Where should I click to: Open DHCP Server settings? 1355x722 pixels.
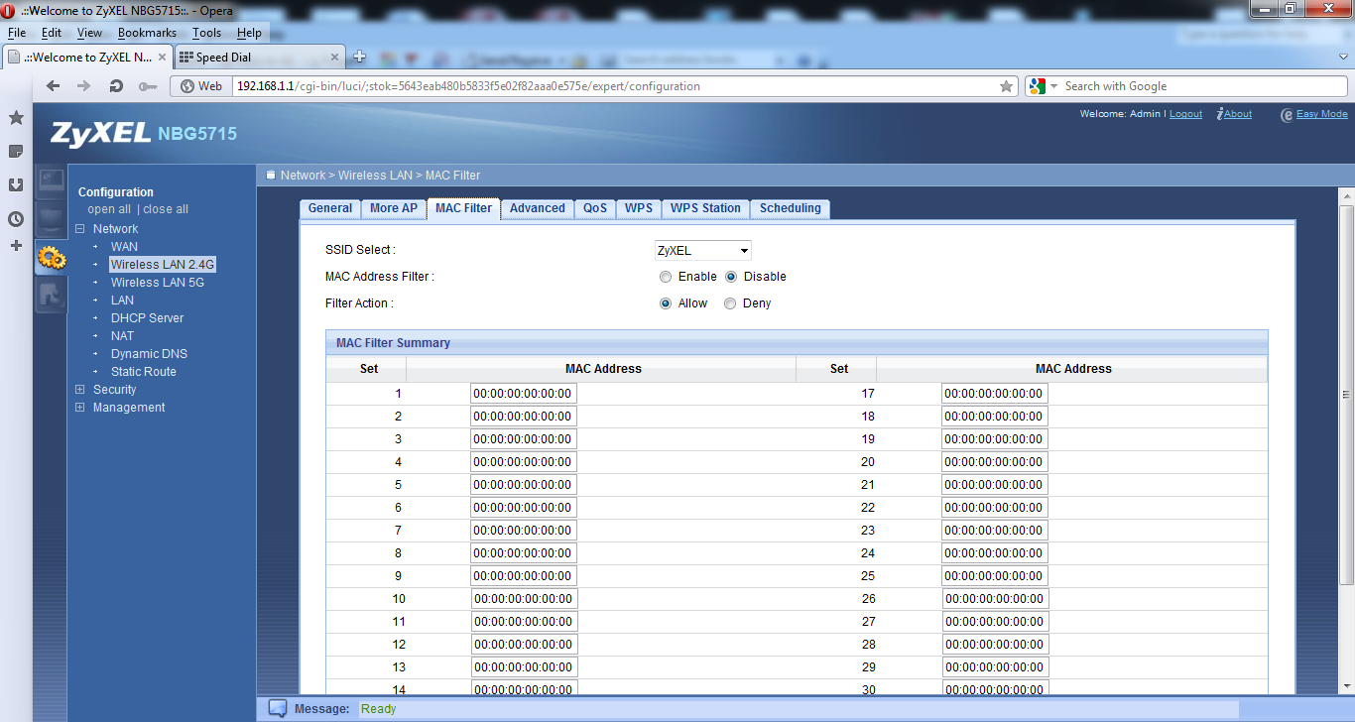(x=147, y=318)
